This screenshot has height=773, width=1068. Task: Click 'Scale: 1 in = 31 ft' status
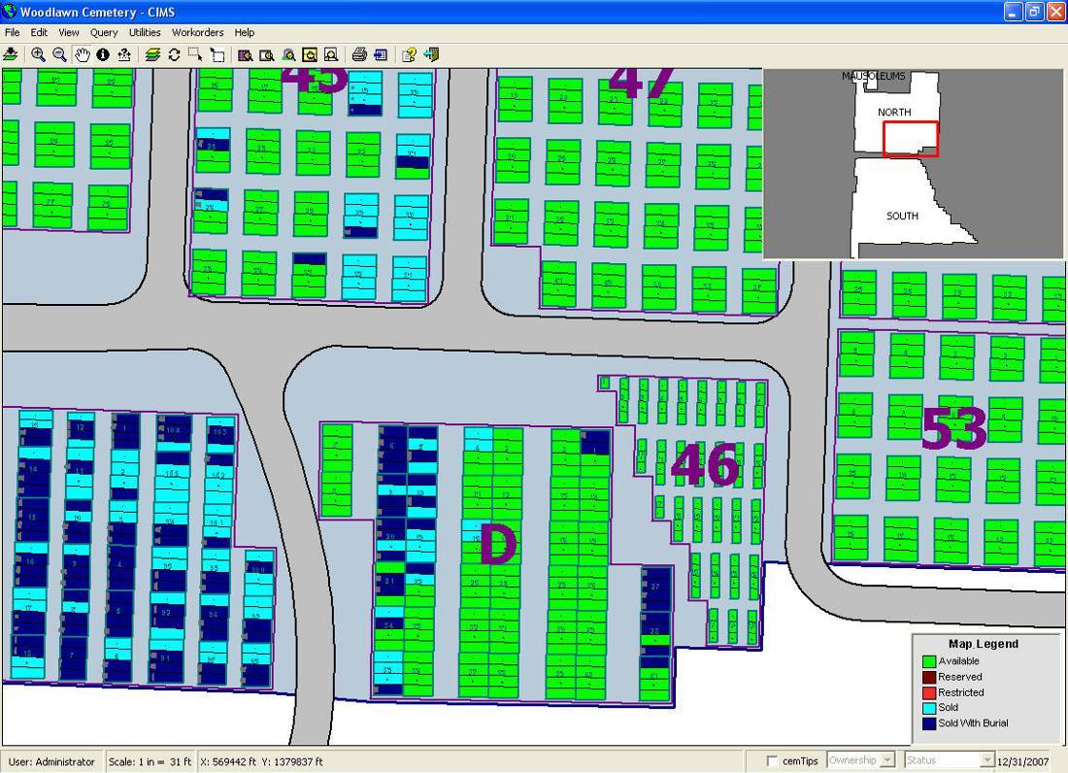pyautogui.click(x=150, y=762)
